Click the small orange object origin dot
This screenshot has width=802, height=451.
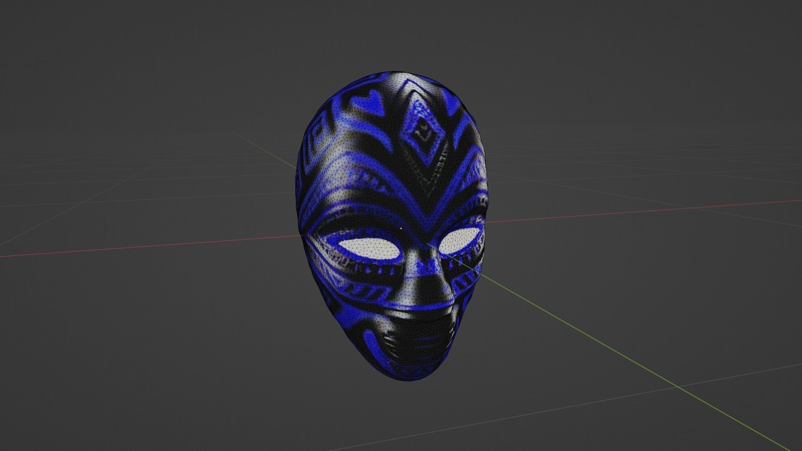click(x=401, y=228)
